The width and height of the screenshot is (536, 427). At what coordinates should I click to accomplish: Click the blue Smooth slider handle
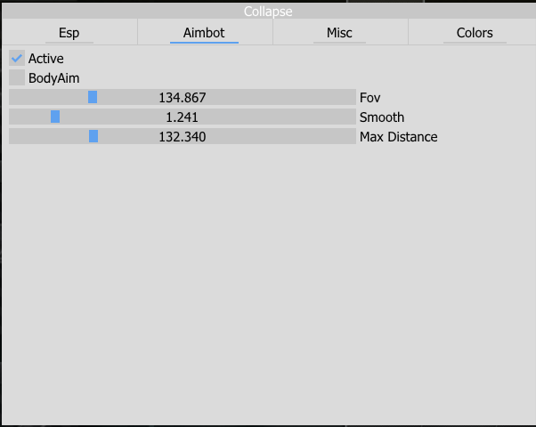(x=55, y=117)
